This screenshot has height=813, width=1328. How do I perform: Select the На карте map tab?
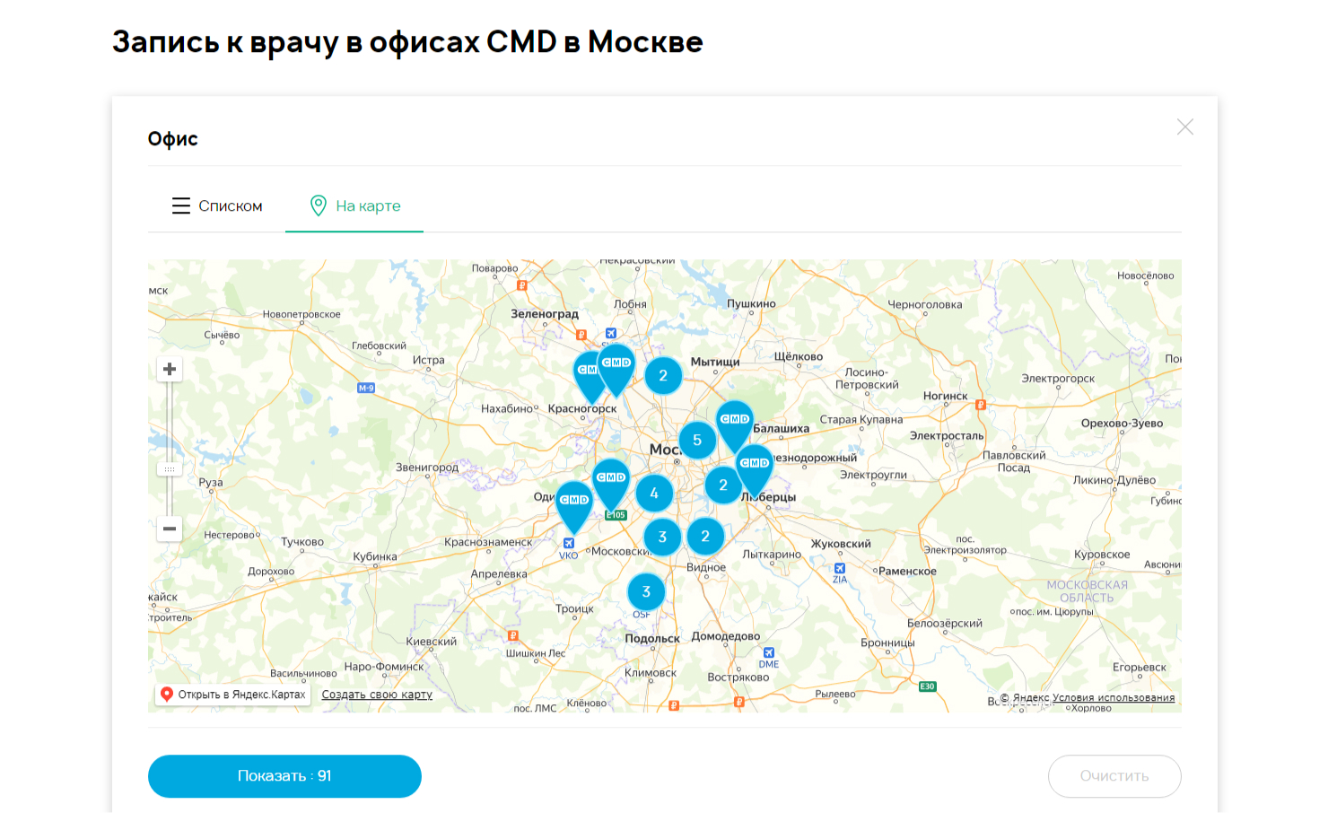coord(354,206)
